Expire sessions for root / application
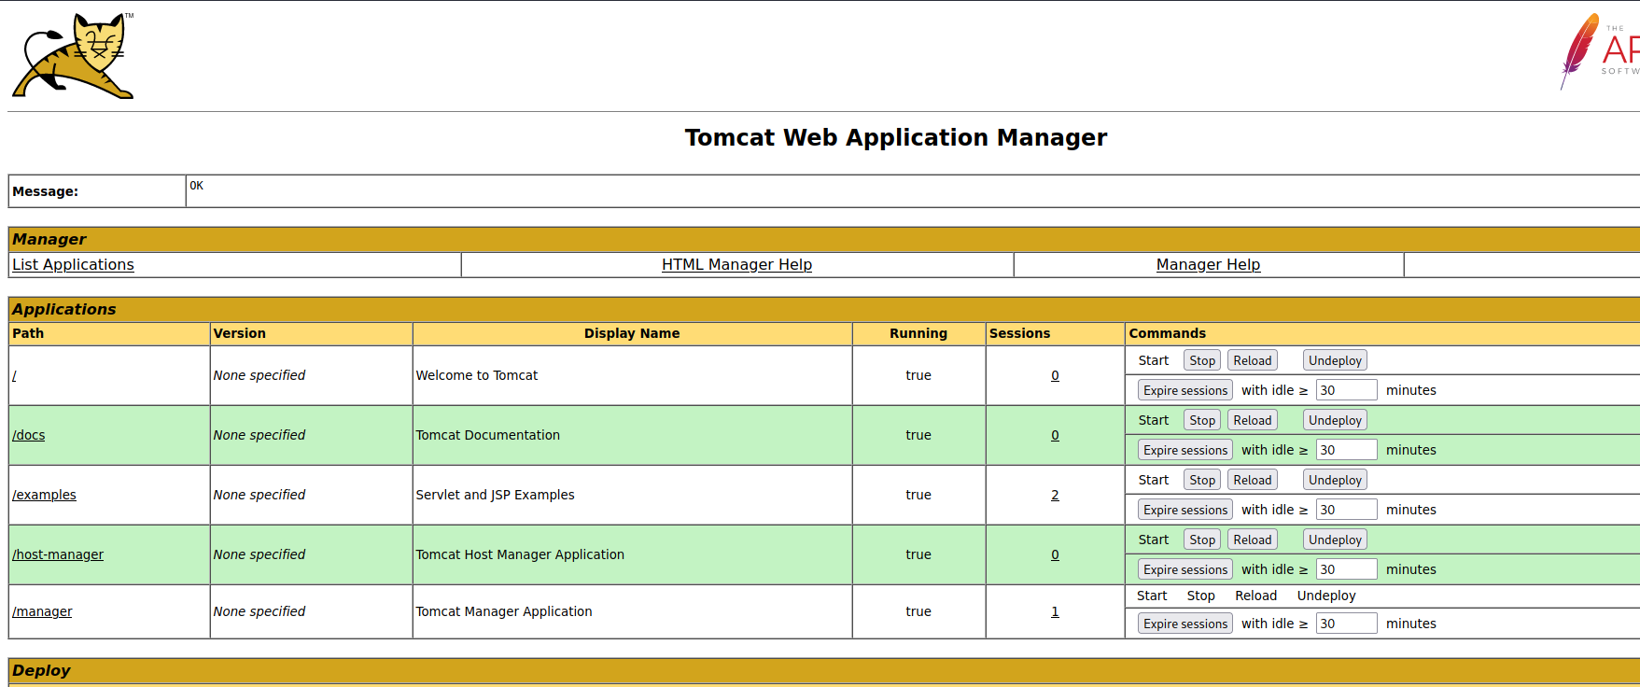Viewport: 1640px width, 687px height. click(1185, 390)
